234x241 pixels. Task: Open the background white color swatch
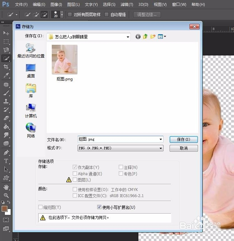[9, 213]
